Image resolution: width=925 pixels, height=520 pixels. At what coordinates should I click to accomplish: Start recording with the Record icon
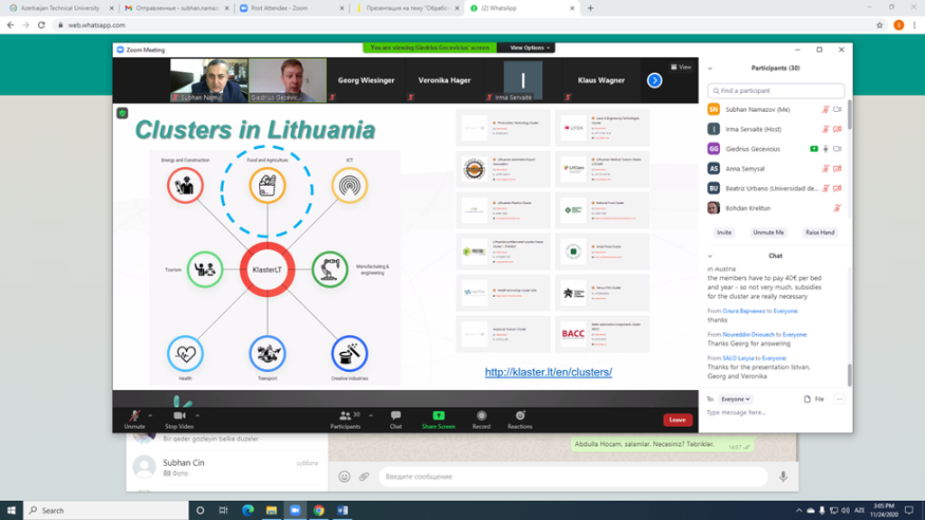481,415
